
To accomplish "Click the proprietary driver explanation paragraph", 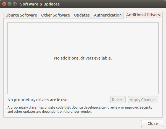I will tap(80, 109).
